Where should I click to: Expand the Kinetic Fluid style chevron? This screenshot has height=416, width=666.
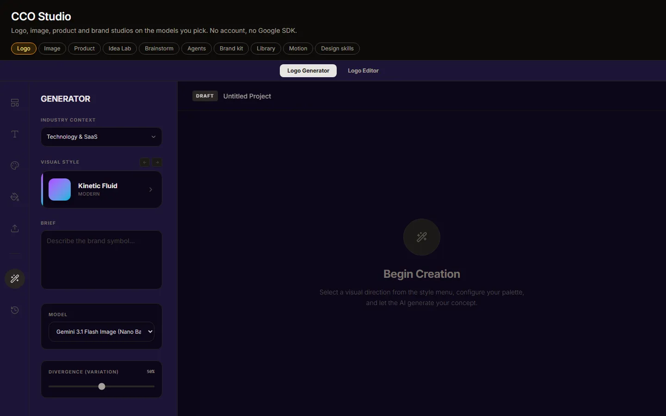(151, 190)
